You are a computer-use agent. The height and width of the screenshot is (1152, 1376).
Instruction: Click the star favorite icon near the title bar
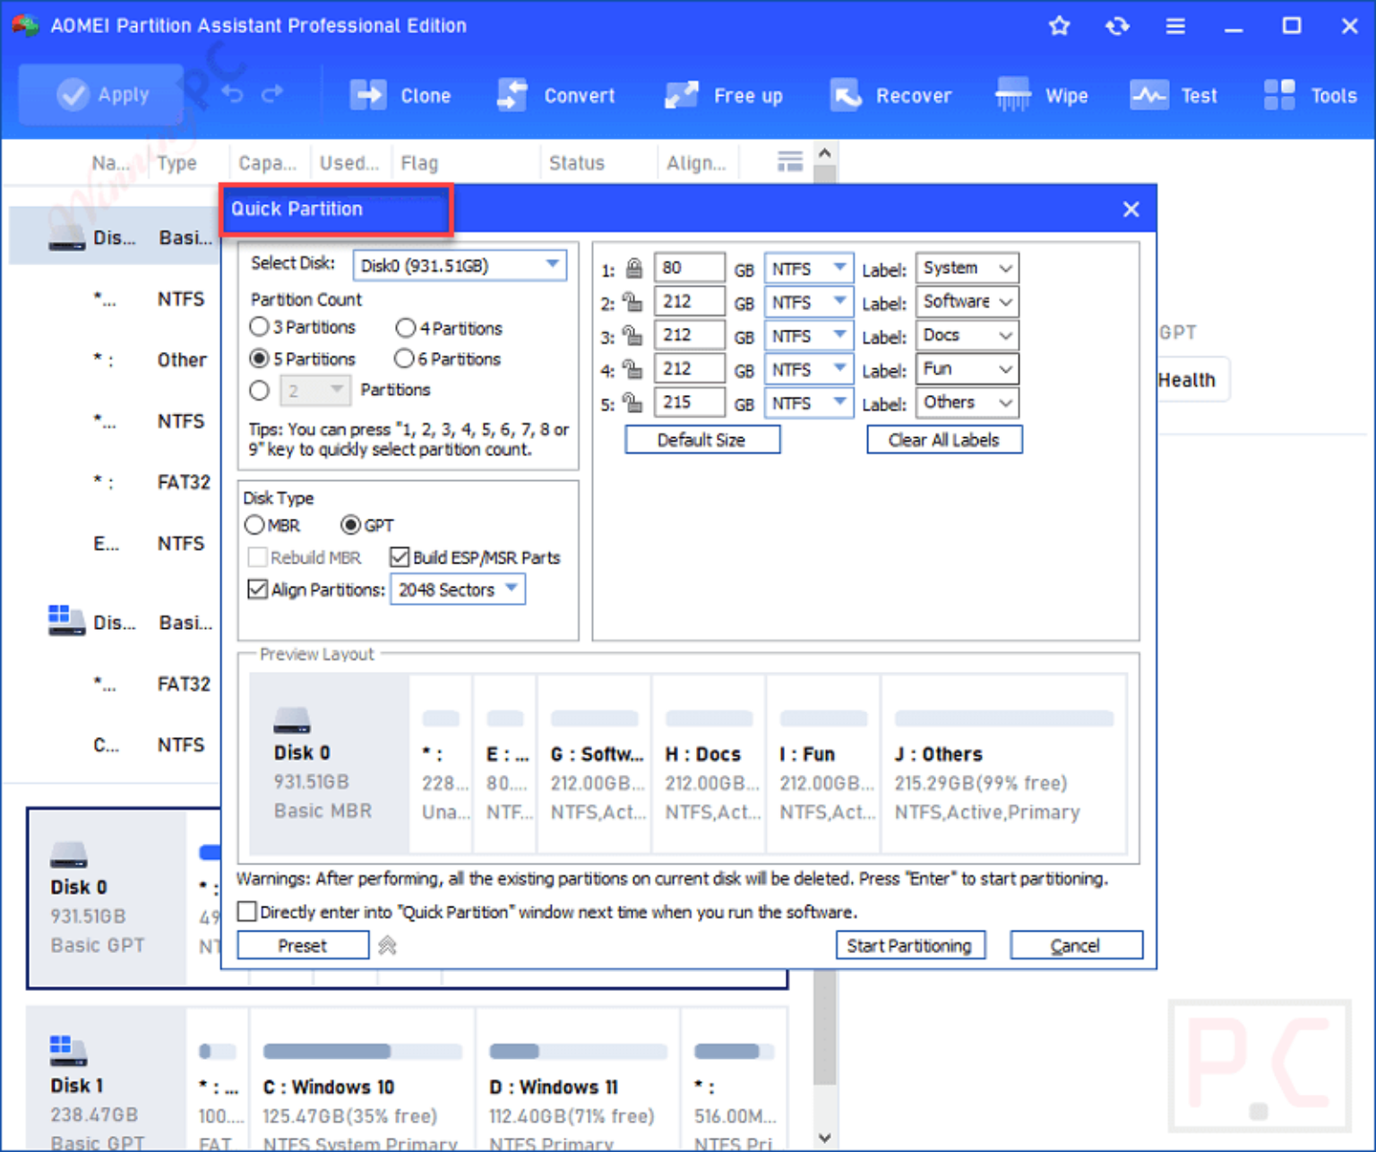(1060, 26)
